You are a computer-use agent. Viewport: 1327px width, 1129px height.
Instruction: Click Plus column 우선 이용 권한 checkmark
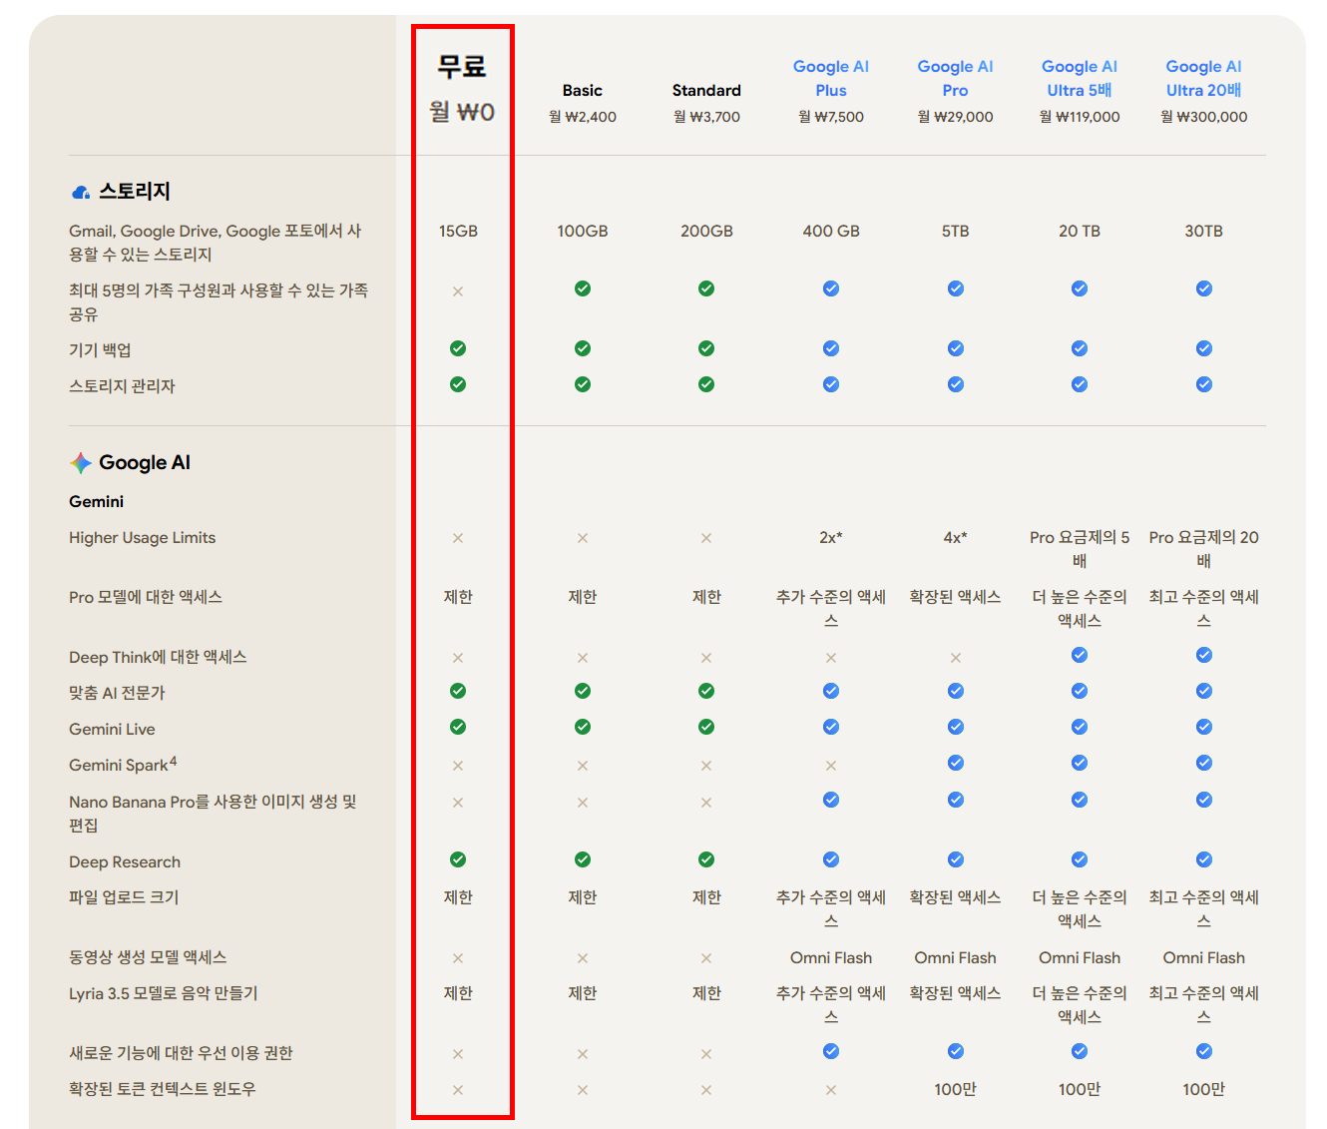coord(831,1051)
